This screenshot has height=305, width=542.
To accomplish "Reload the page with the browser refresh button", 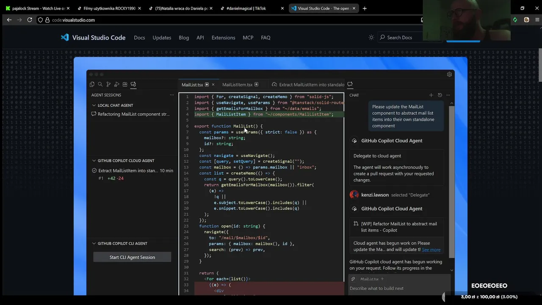I will pos(30,20).
